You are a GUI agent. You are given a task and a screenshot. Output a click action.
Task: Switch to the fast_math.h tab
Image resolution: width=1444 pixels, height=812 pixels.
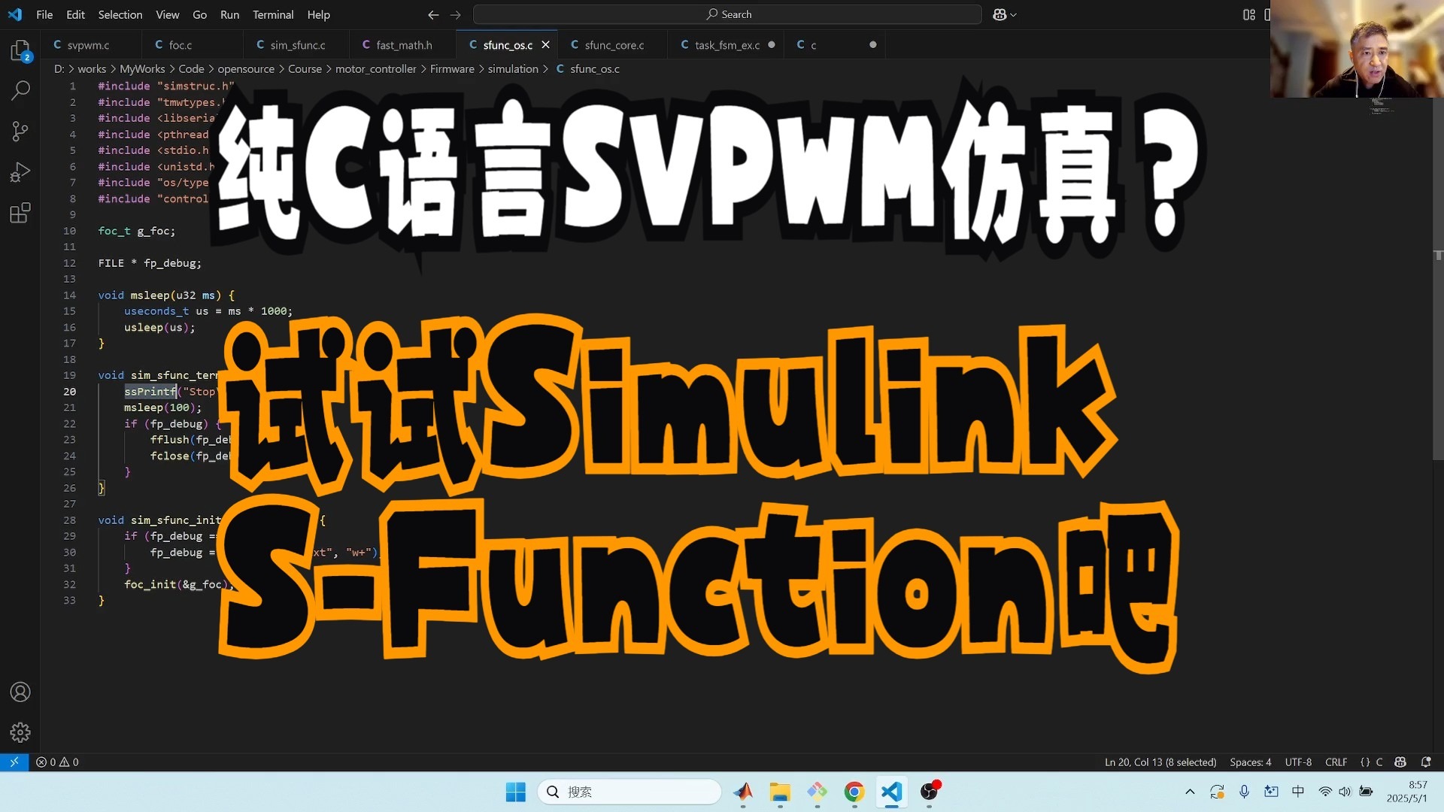(x=404, y=45)
